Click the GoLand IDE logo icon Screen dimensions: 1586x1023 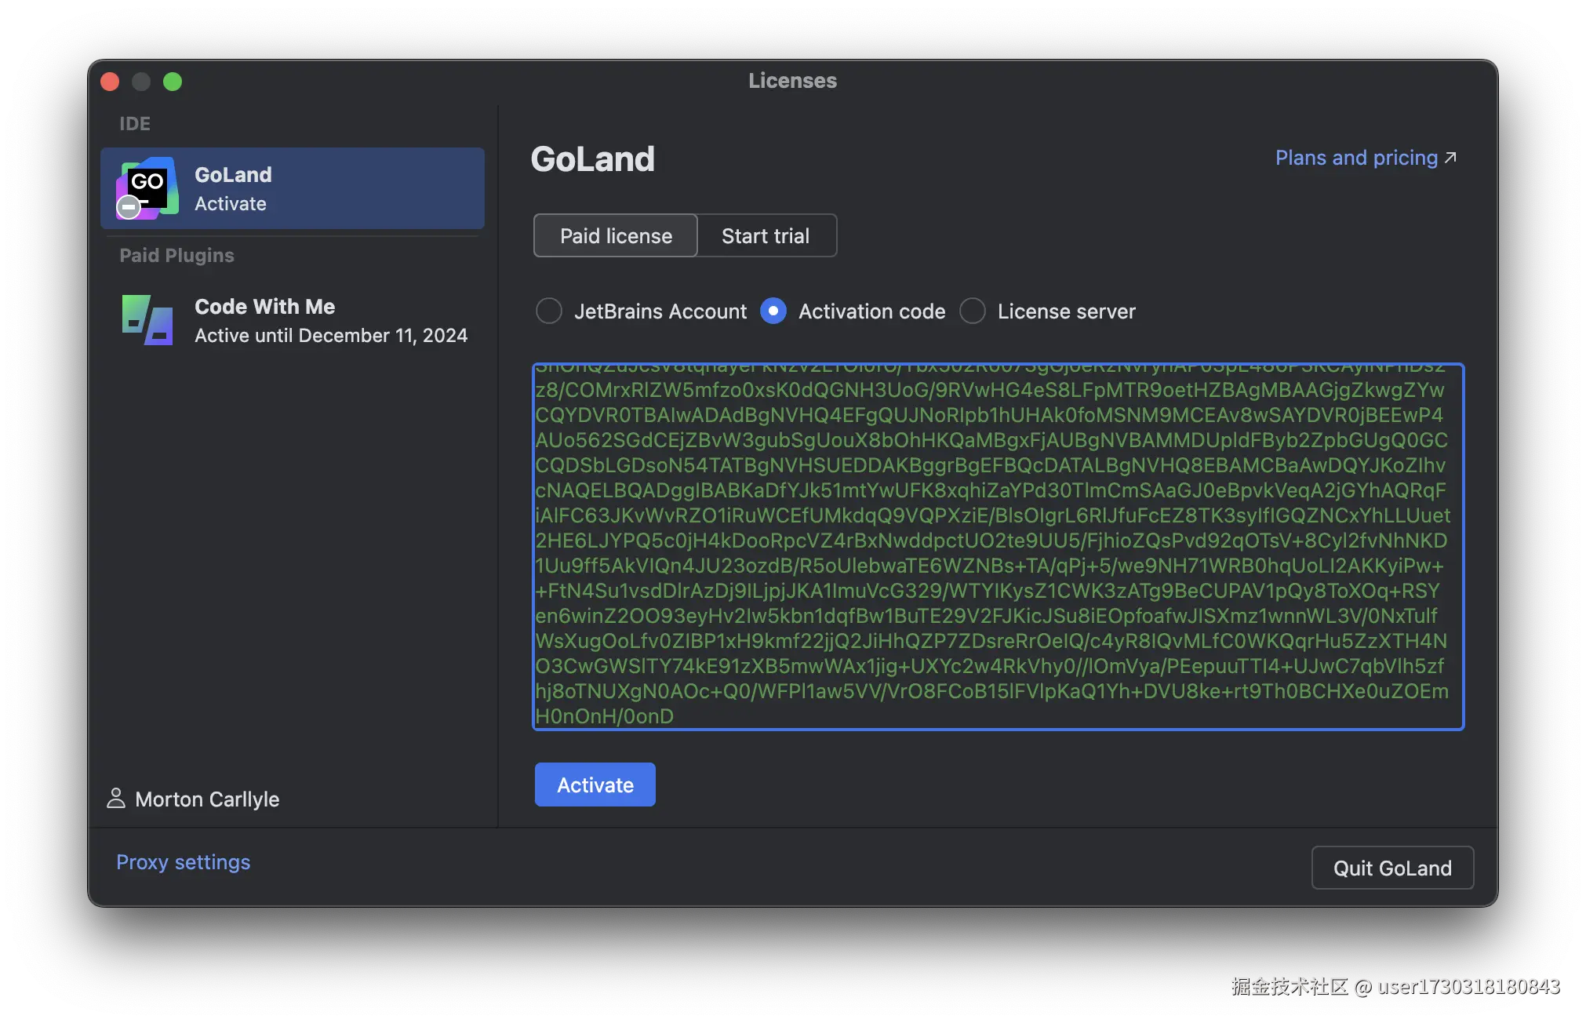(x=147, y=188)
